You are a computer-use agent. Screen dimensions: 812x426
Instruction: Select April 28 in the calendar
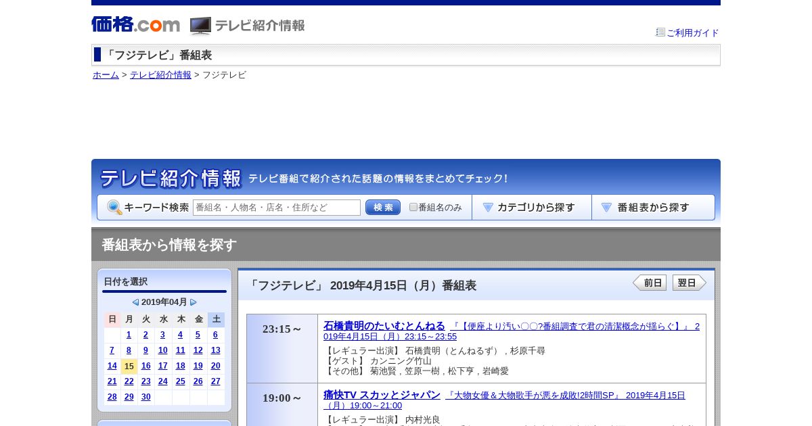pos(112,397)
